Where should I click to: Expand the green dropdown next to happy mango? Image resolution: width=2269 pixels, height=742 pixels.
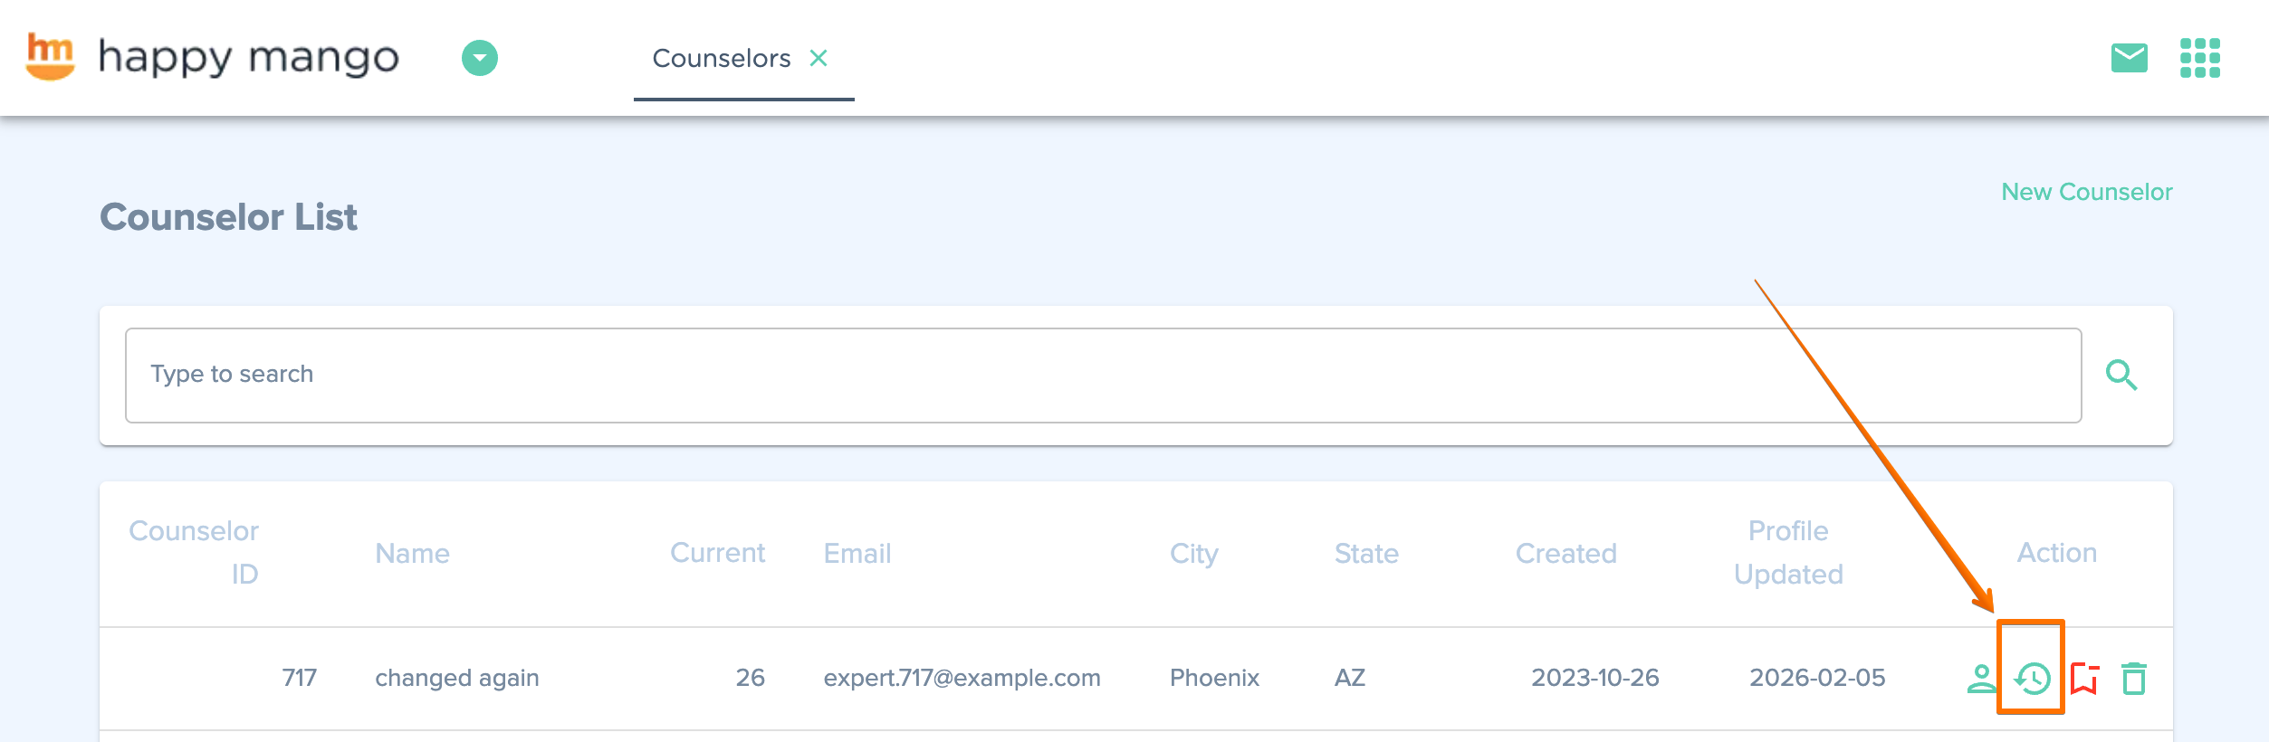click(480, 58)
